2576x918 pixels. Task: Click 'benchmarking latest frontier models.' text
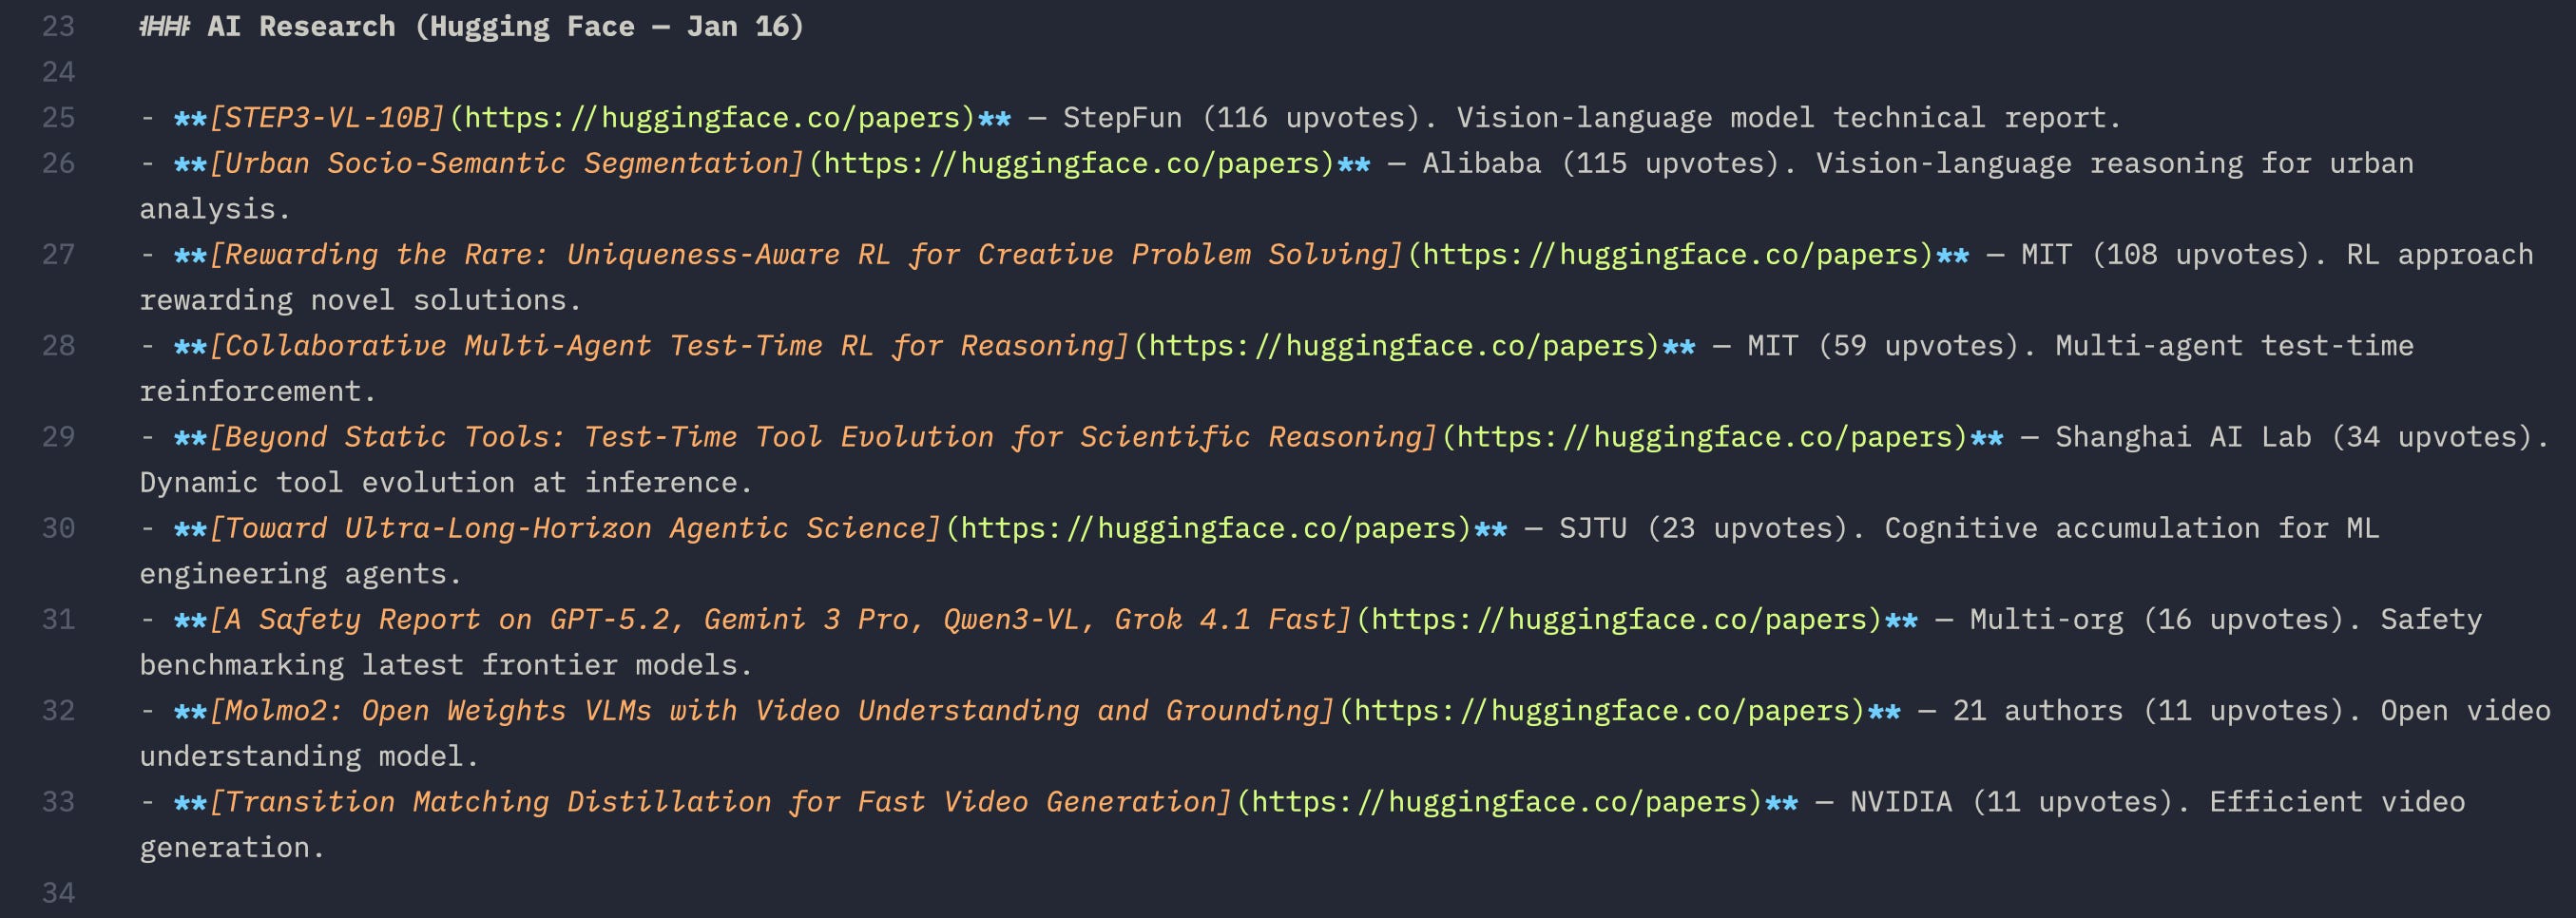446,665
